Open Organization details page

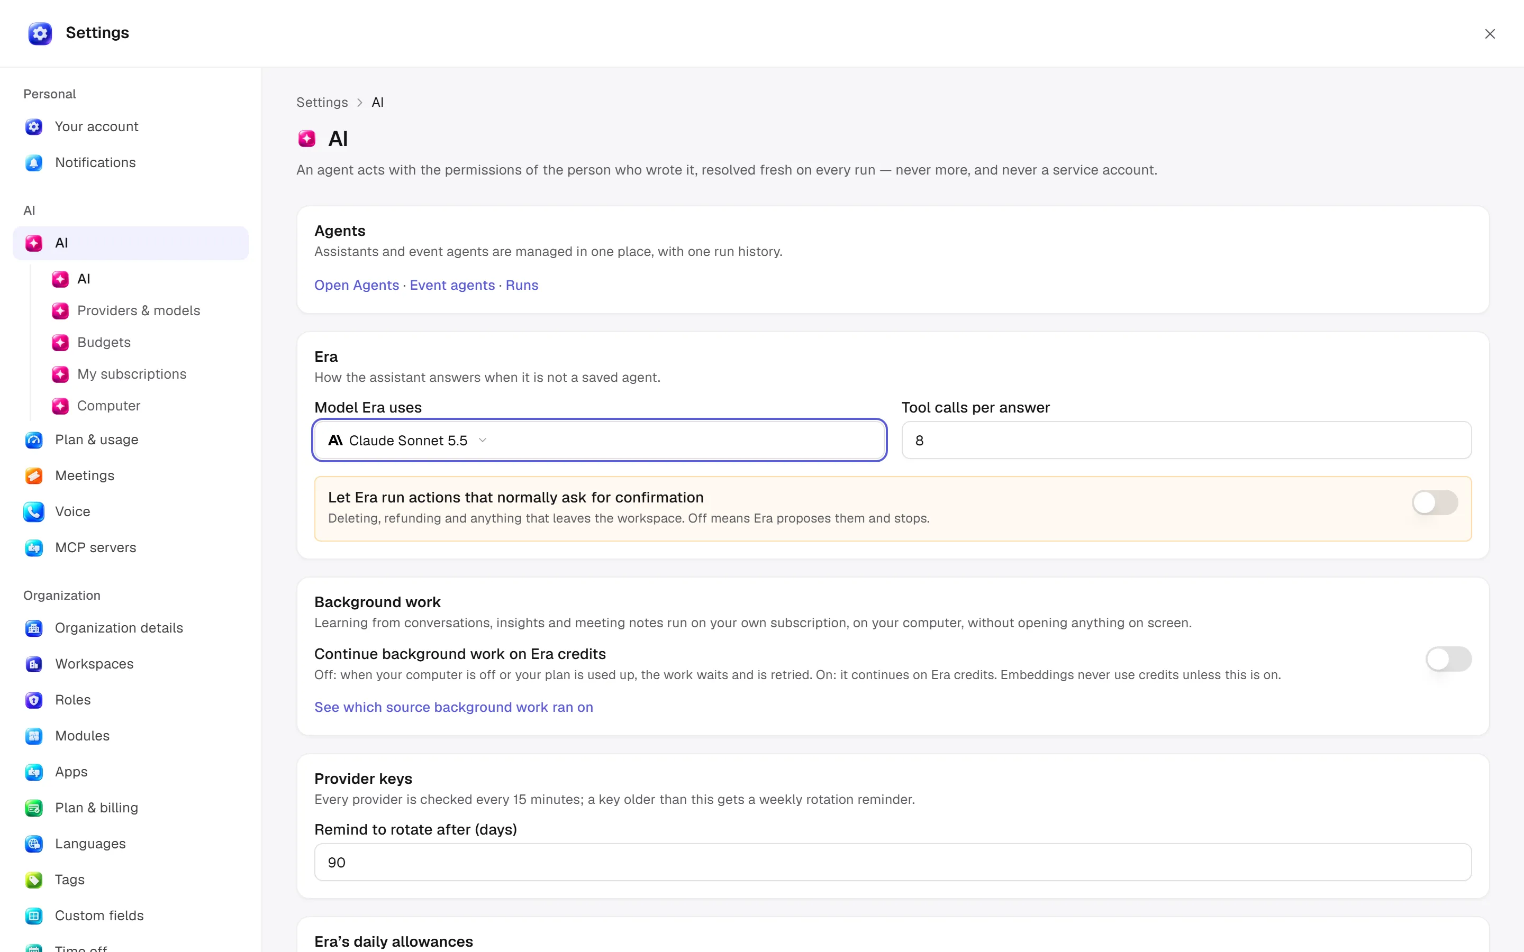130,628
